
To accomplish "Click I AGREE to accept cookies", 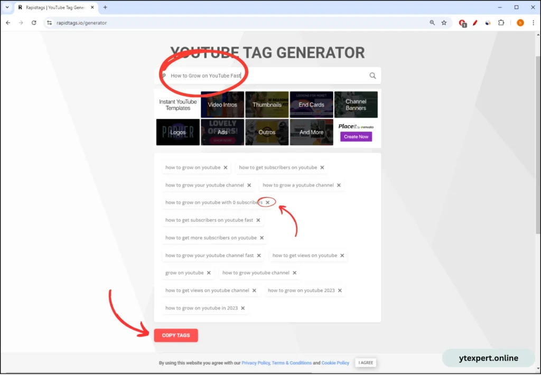I will point(365,363).
